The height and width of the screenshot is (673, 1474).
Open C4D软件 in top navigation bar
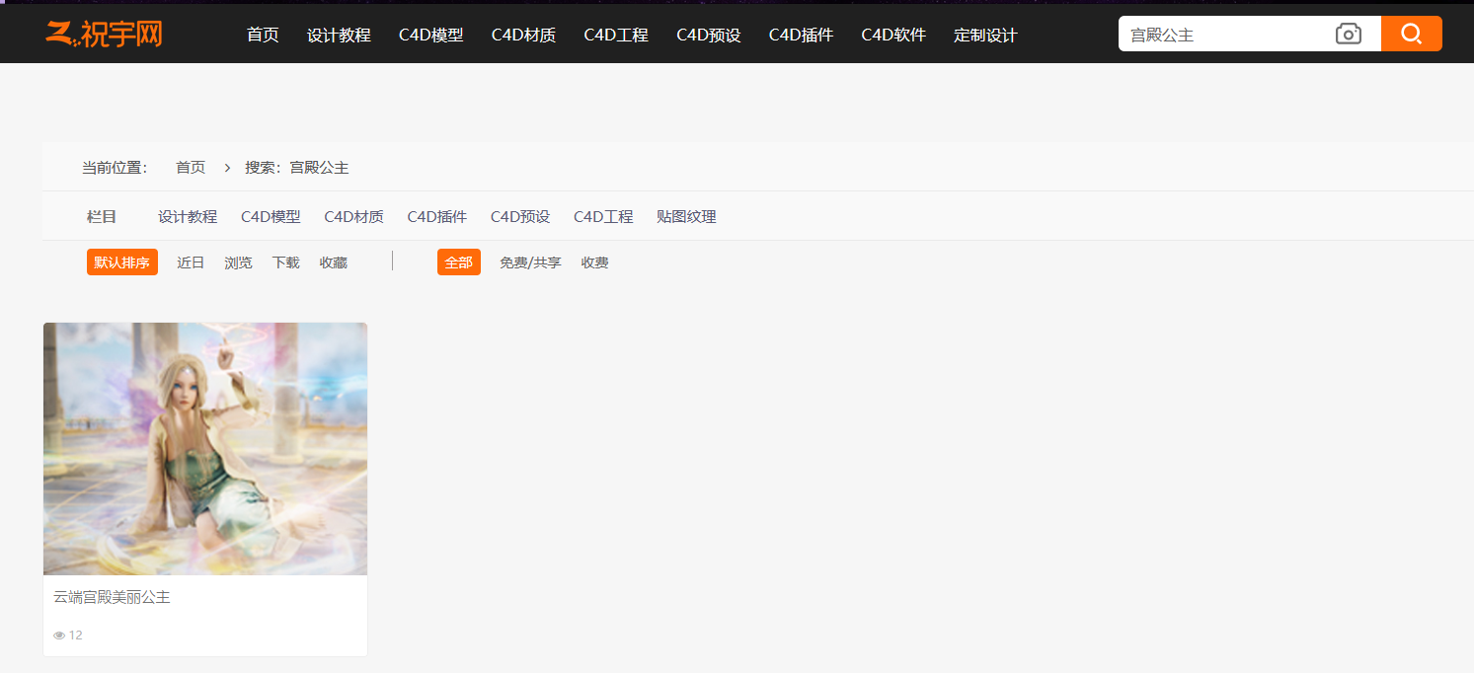(x=893, y=35)
